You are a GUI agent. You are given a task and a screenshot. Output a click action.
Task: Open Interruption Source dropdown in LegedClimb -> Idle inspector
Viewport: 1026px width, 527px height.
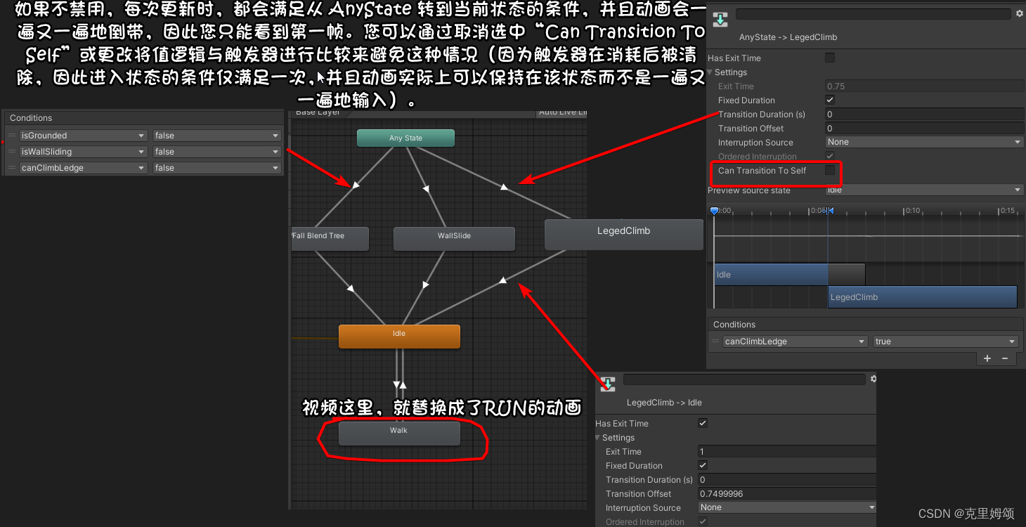[788, 507]
